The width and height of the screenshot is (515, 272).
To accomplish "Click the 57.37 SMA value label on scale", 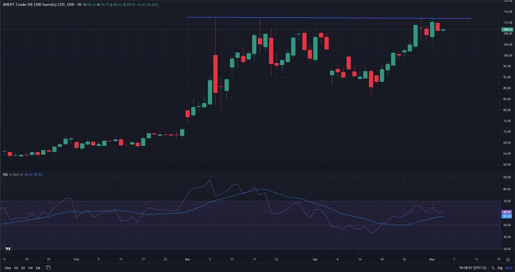I will click(507, 216).
